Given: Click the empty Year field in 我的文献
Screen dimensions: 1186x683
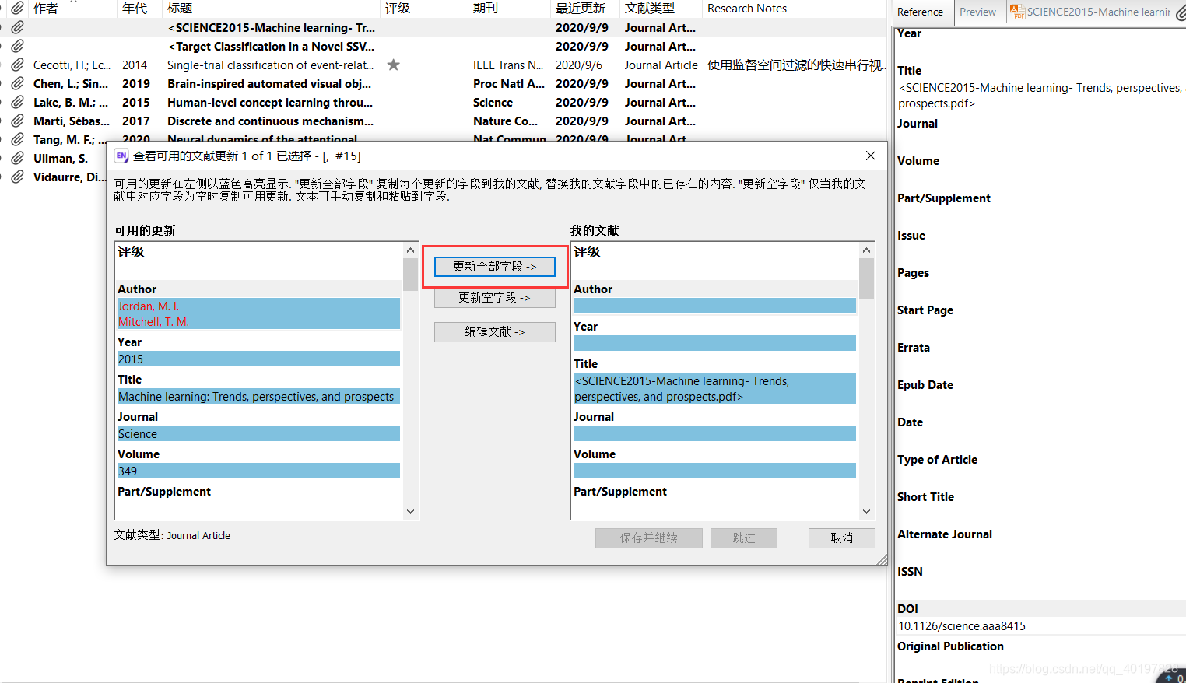Looking at the screenshot, I should pyautogui.click(x=714, y=343).
